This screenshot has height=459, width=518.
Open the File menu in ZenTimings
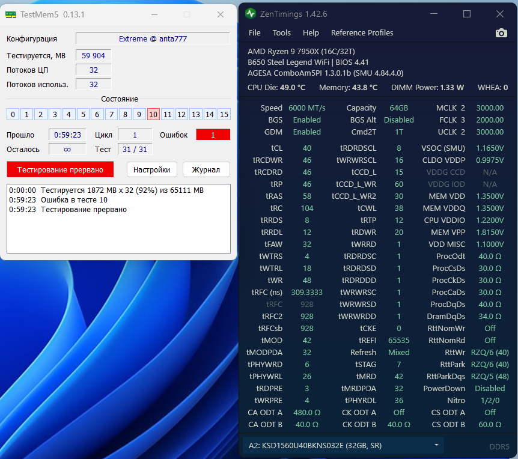254,32
